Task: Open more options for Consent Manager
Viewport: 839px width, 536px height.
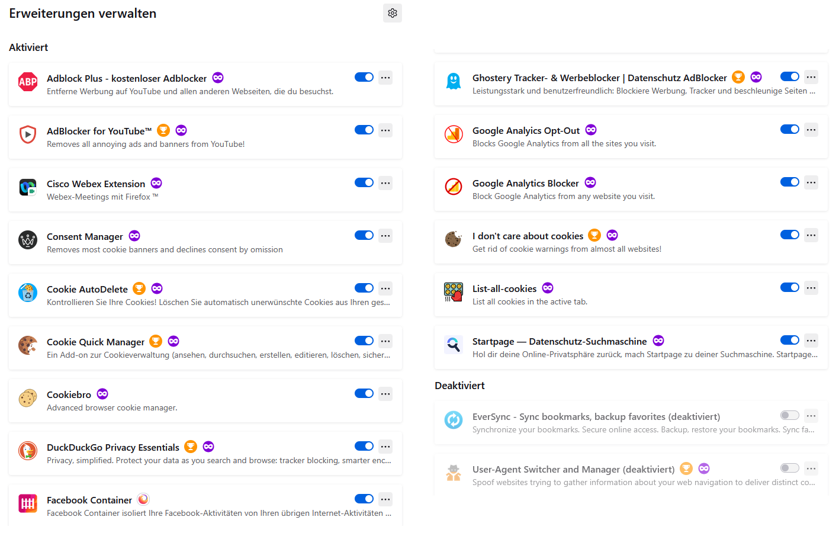Action: pos(385,236)
